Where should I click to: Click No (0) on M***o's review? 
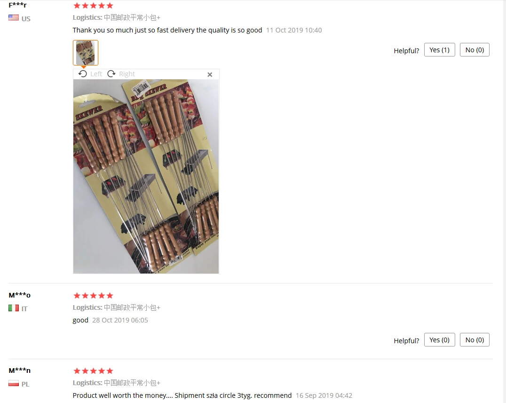[x=474, y=339]
